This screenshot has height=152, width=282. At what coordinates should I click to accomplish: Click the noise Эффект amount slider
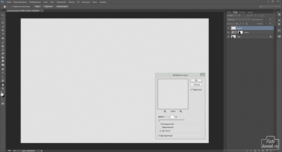(171, 120)
